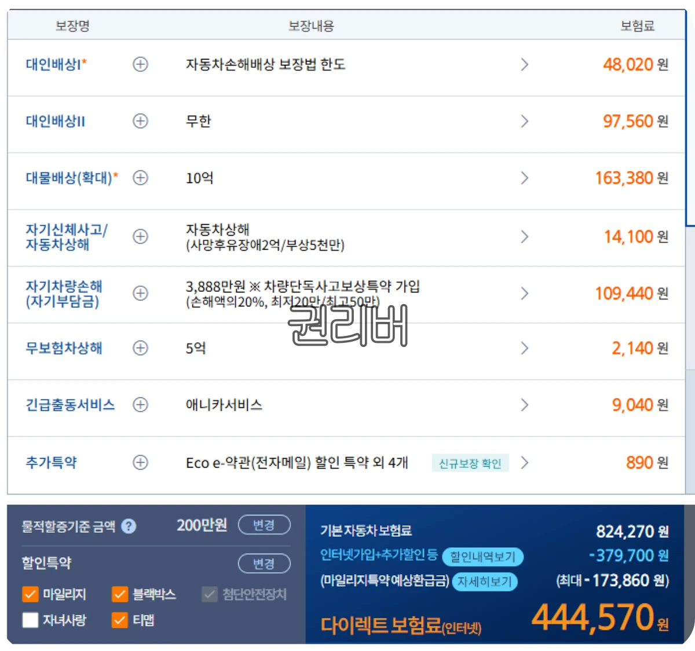Uncheck the 마일리지 discount checkbox
This screenshot has height=651, width=695.
(31, 594)
